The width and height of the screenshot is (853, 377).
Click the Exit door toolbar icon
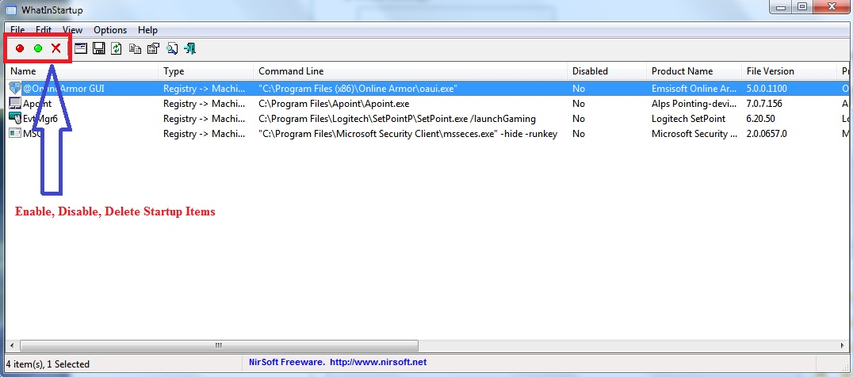pyautogui.click(x=190, y=48)
